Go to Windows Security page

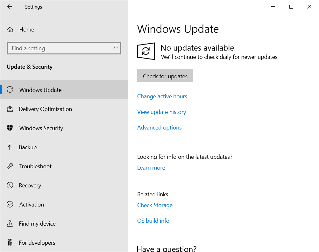(64, 128)
